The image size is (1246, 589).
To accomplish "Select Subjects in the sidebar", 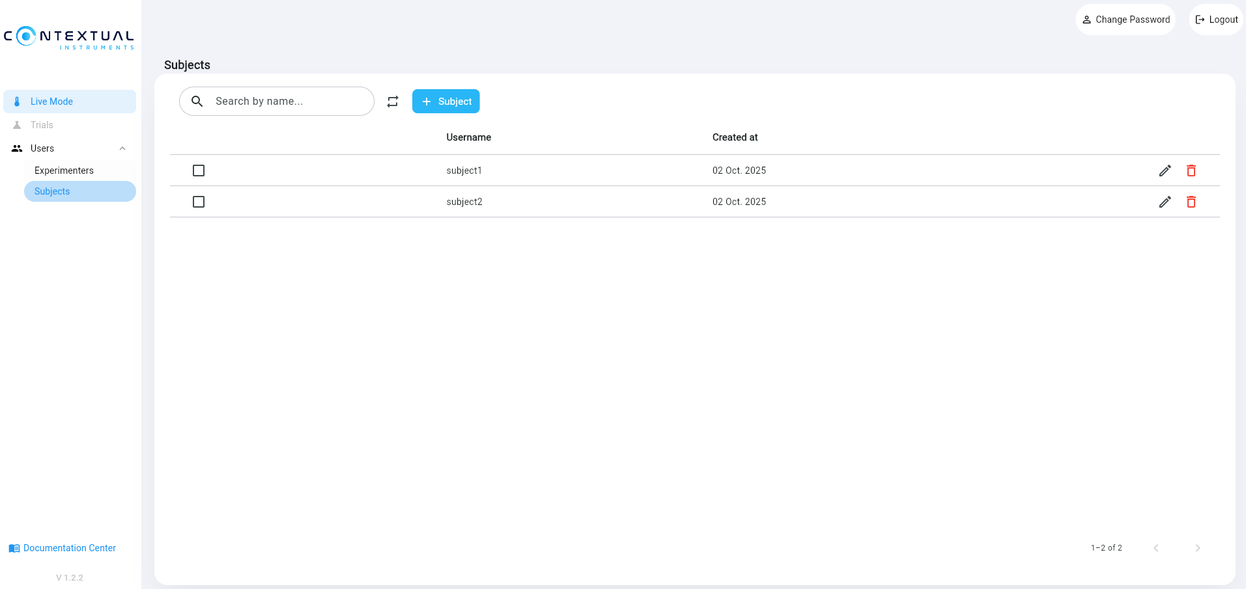I will click(x=52, y=191).
